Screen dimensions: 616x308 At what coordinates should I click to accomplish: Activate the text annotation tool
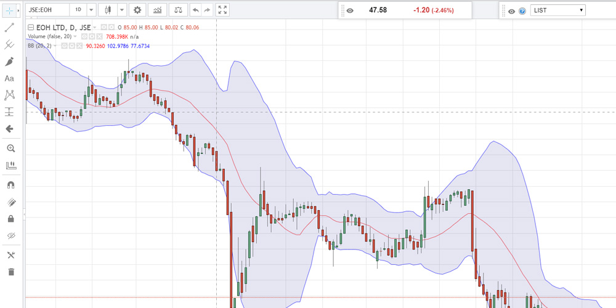pos(9,78)
